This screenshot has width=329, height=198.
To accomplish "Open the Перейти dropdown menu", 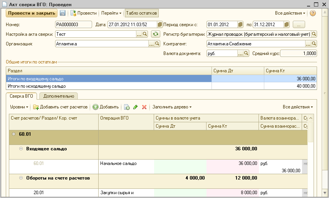I will tap(111, 13).
